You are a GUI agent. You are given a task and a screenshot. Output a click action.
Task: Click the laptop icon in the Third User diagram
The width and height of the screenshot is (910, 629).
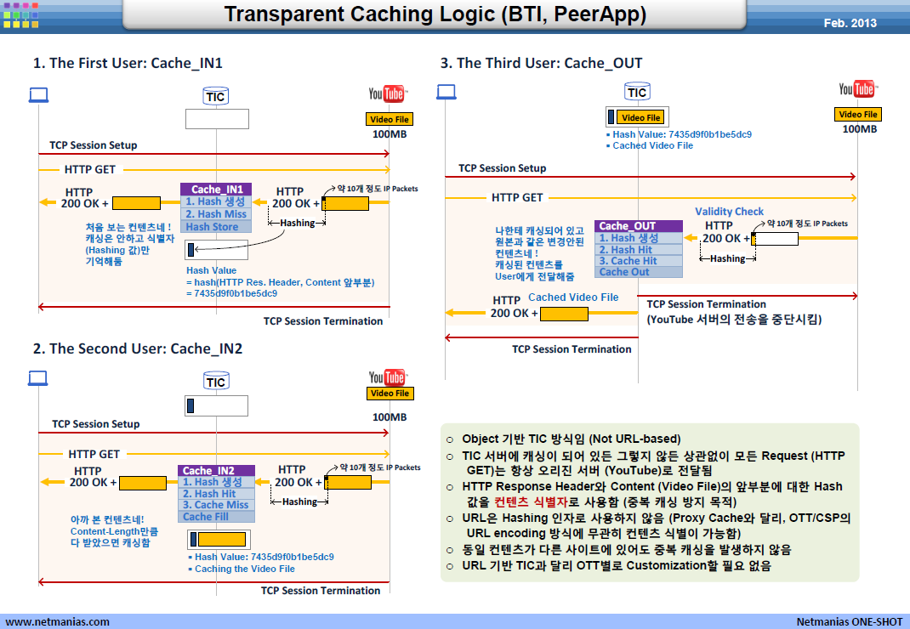[x=446, y=93]
